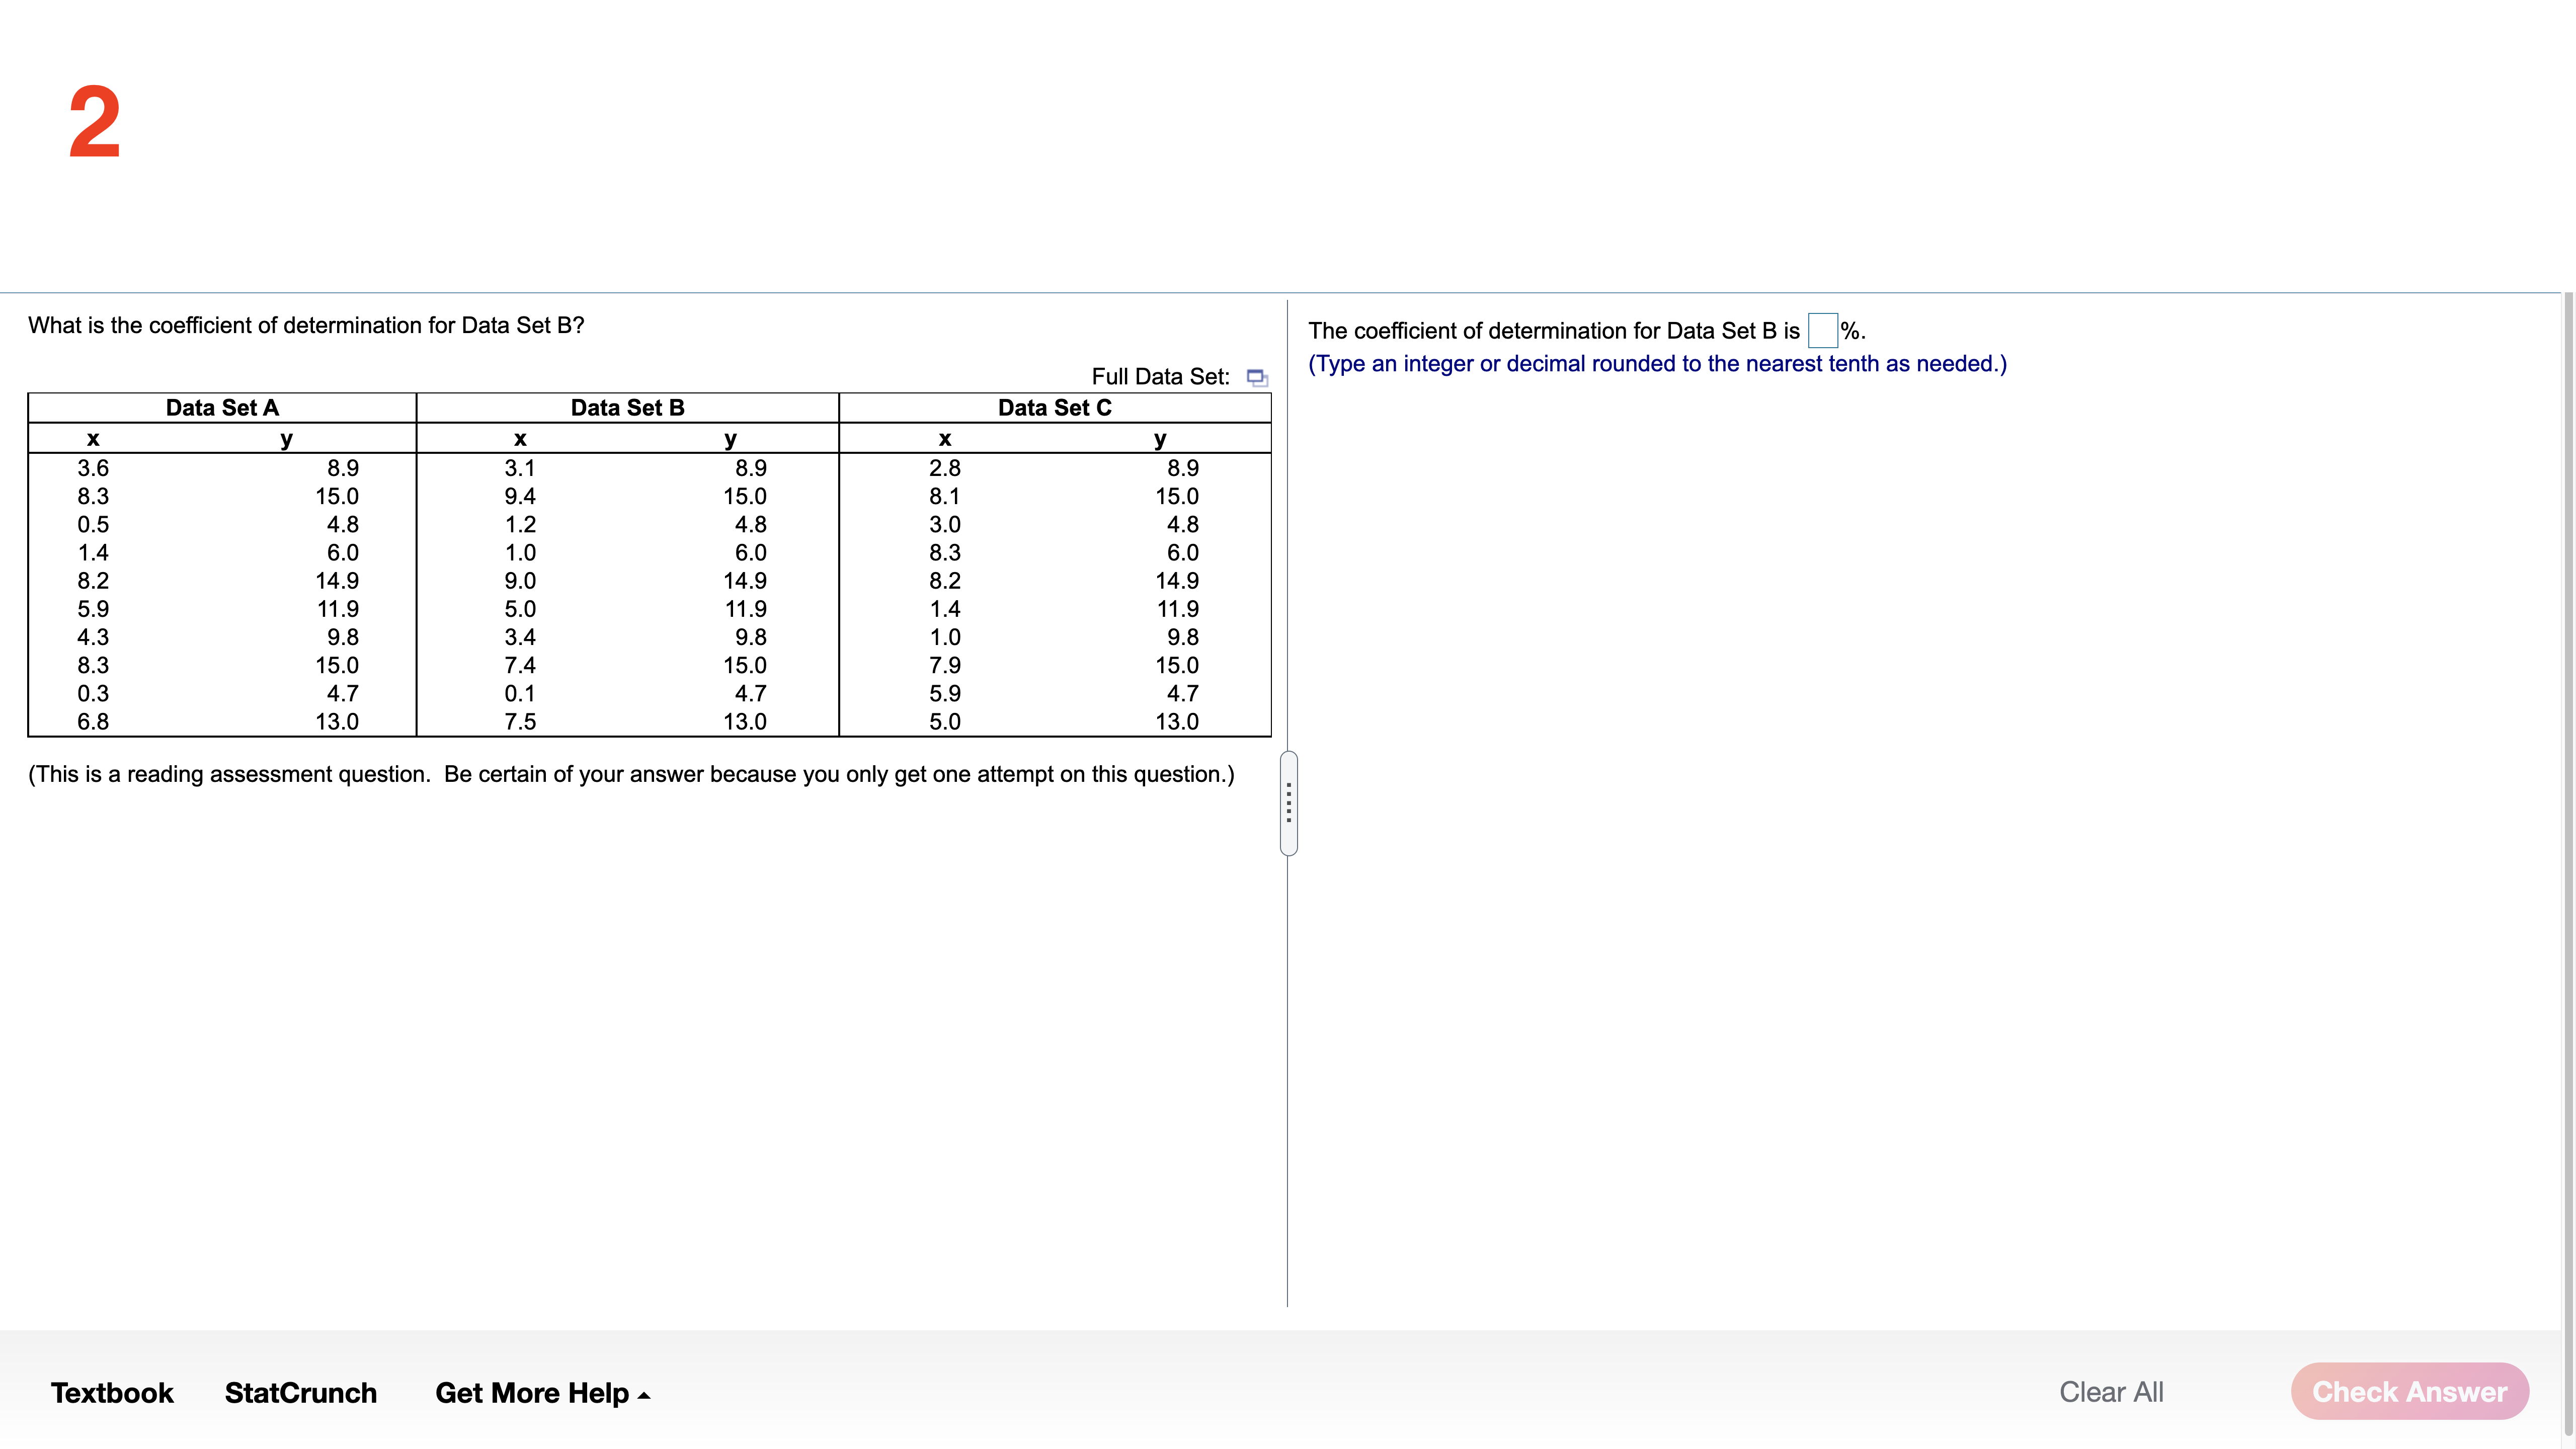Select the Data Set C header cell
Screen dimensions: 2576x1449
pos(1054,407)
